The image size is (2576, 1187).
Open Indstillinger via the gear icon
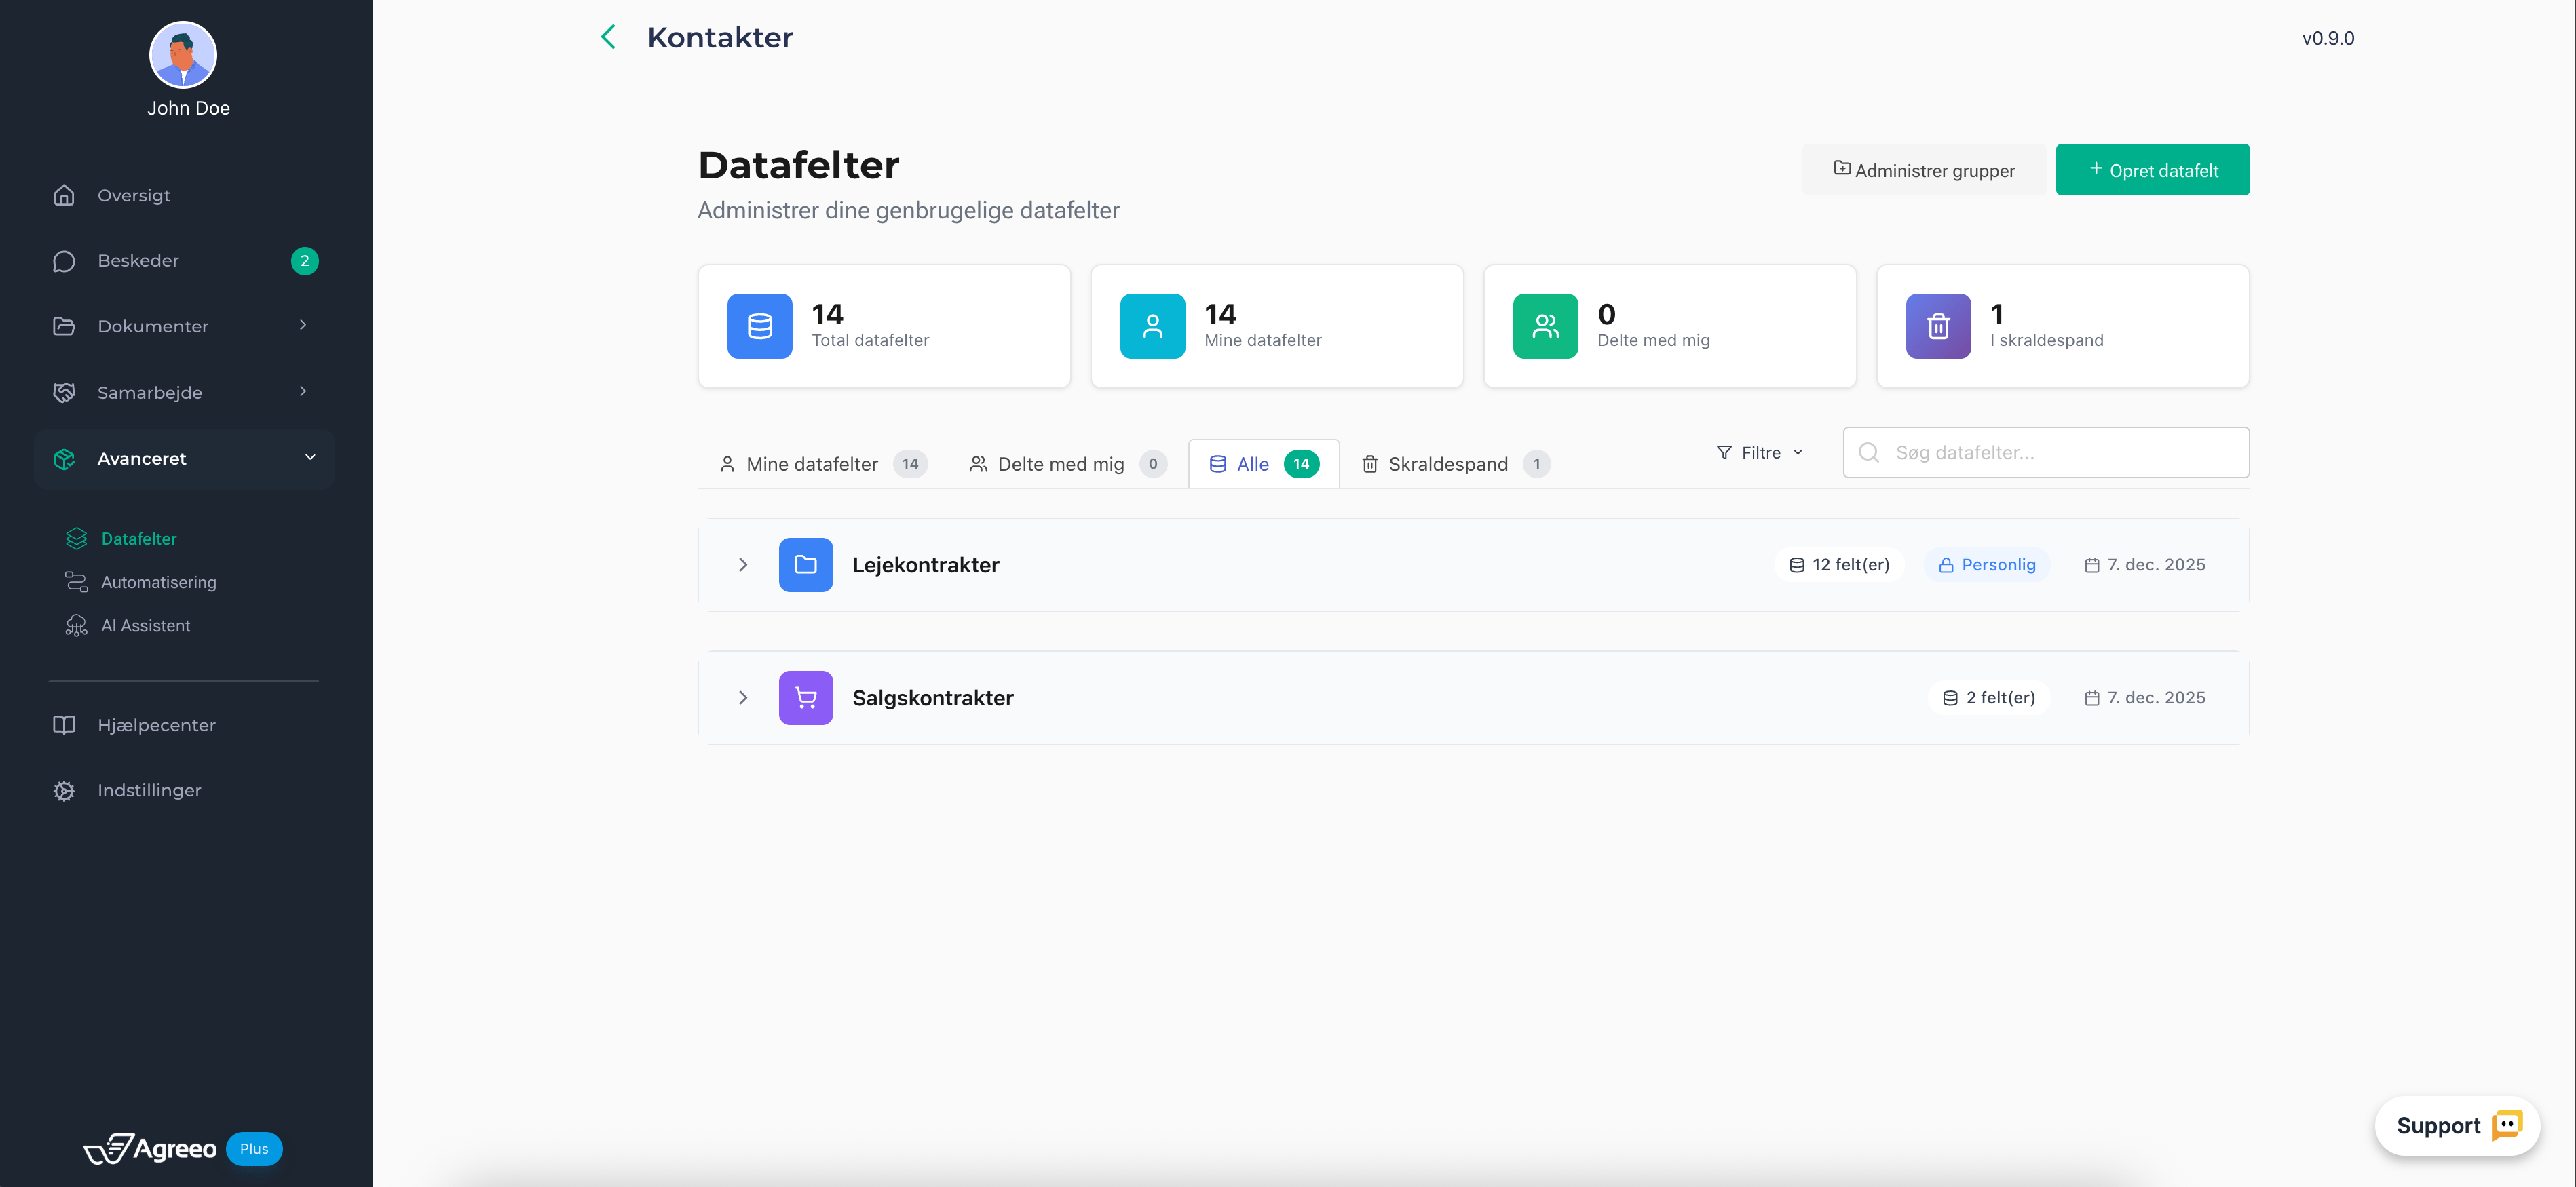(x=64, y=790)
